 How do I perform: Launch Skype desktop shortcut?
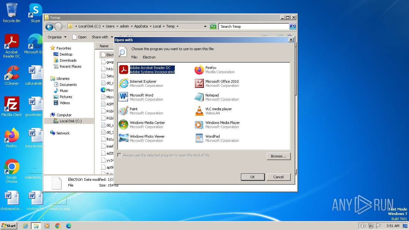point(35,13)
